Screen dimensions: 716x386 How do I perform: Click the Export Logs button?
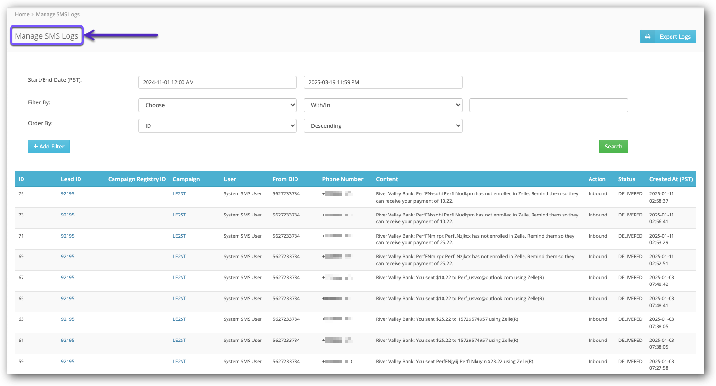[x=668, y=37]
